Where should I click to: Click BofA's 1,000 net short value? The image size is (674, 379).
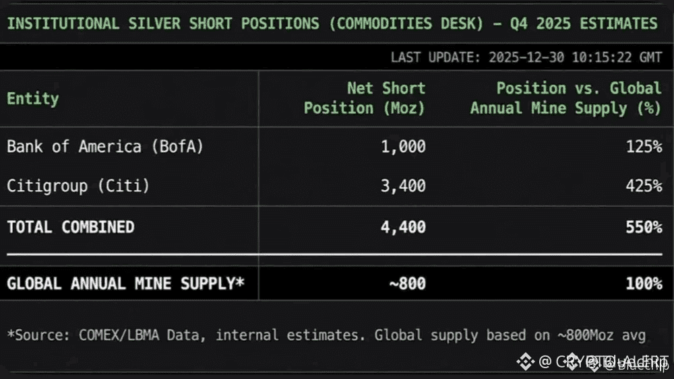click(403, 146)
